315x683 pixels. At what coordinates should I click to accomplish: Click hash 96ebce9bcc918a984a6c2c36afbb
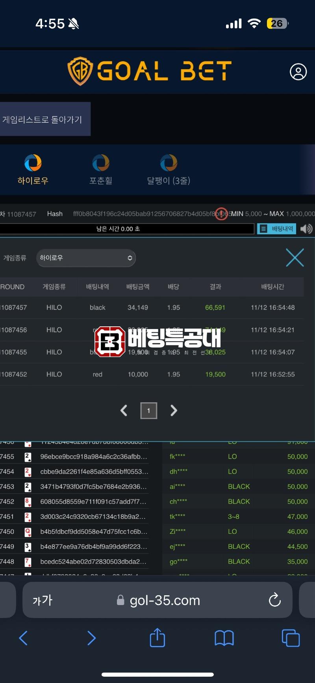94,457
